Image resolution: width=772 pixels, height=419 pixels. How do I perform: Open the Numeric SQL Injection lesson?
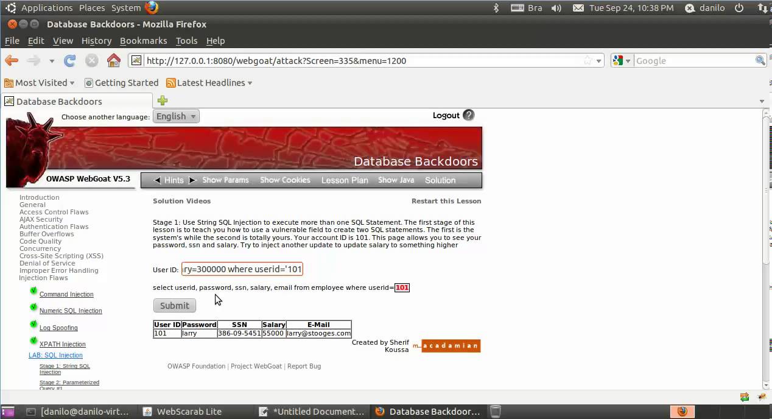(x=71, y=311)
